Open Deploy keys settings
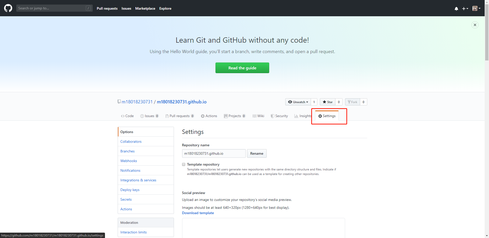The height and width of the screenshot is (238, 489). 146,190
